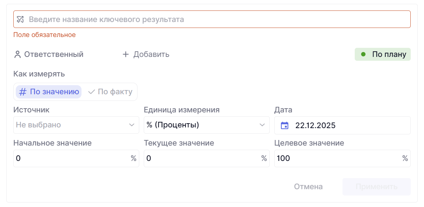Switch measurement to По факту
Image resolution: width=424 pixels, height=207 pixels.
pyautogui.click(x=111, y=92)
